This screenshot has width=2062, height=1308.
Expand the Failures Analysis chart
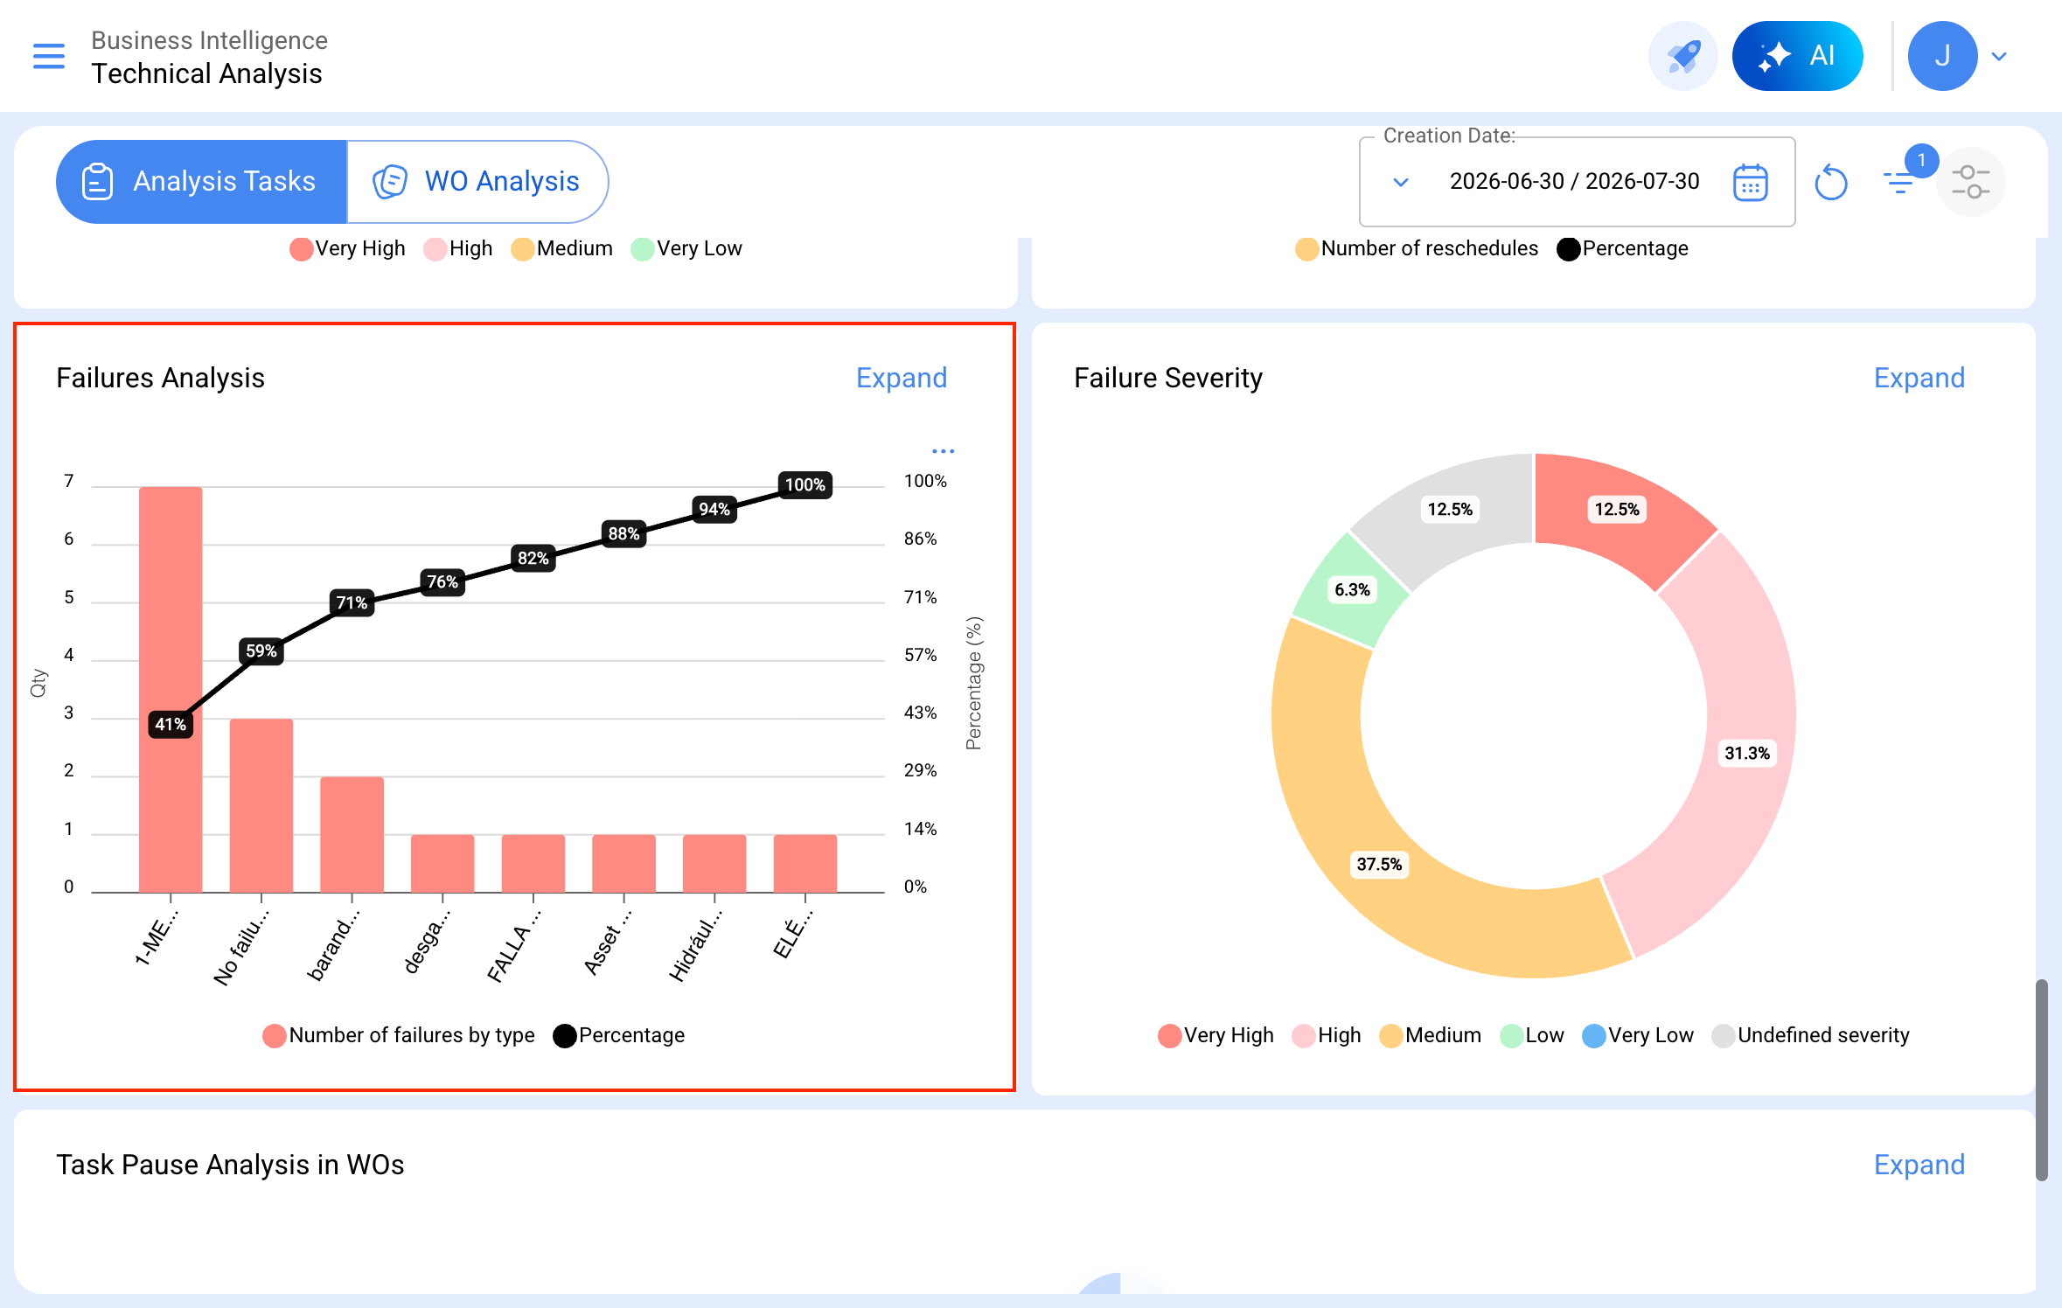(901, 378)
